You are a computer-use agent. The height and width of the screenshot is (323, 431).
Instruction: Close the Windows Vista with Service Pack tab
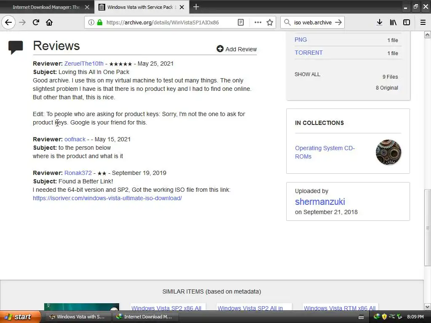(182, 7)
